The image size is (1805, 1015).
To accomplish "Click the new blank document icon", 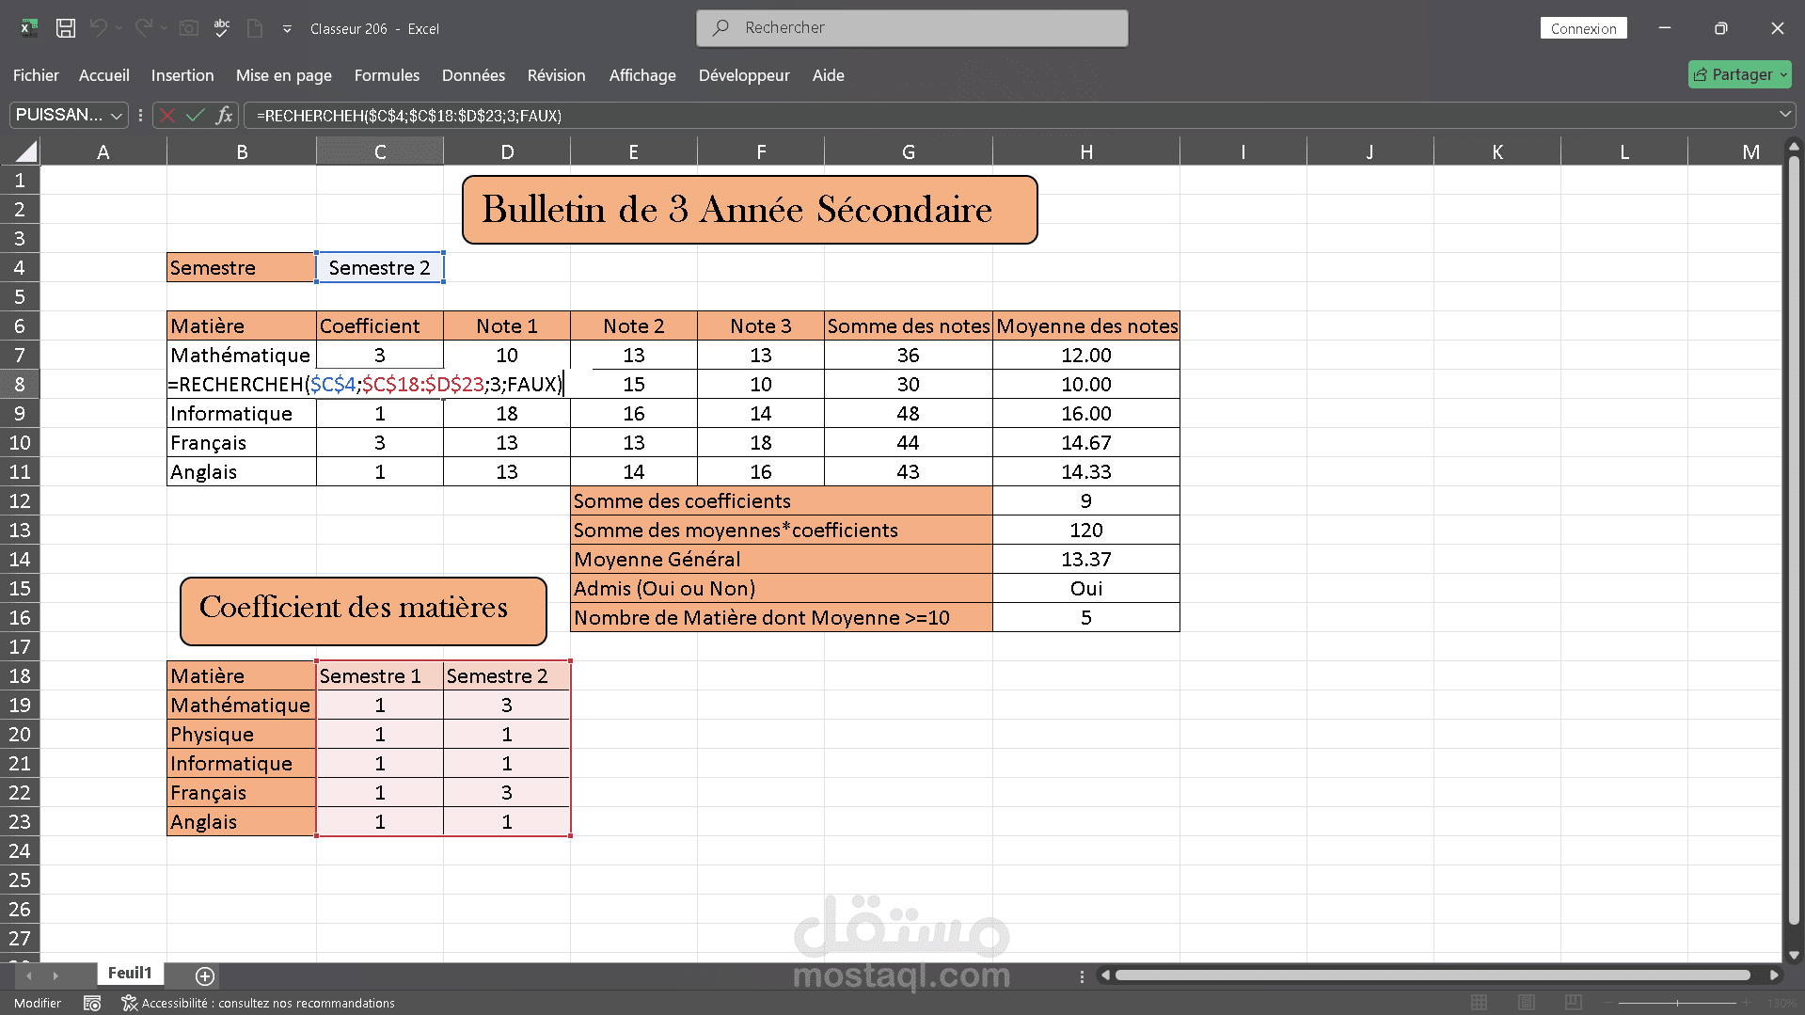I will (x=255, y=28).
